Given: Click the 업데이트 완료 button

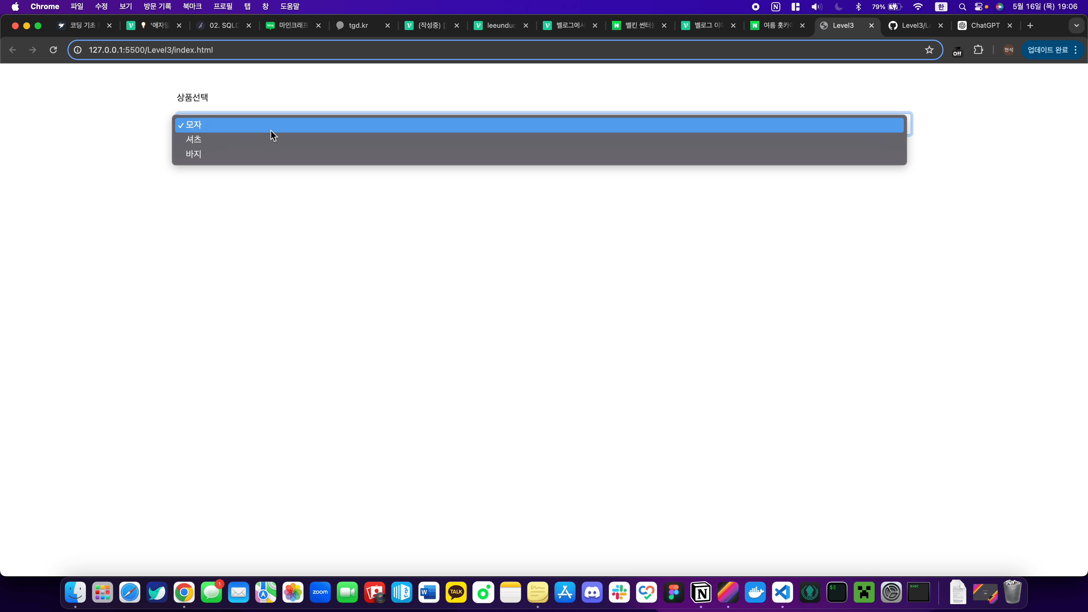Looking at the screenshot, I should (x=1047, y=50).
